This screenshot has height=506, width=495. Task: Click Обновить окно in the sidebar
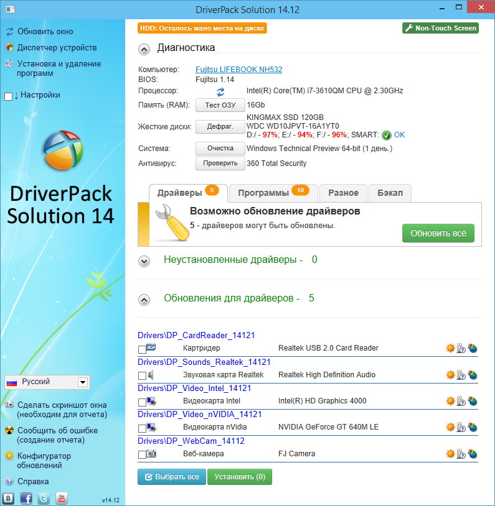coord(45,31)
